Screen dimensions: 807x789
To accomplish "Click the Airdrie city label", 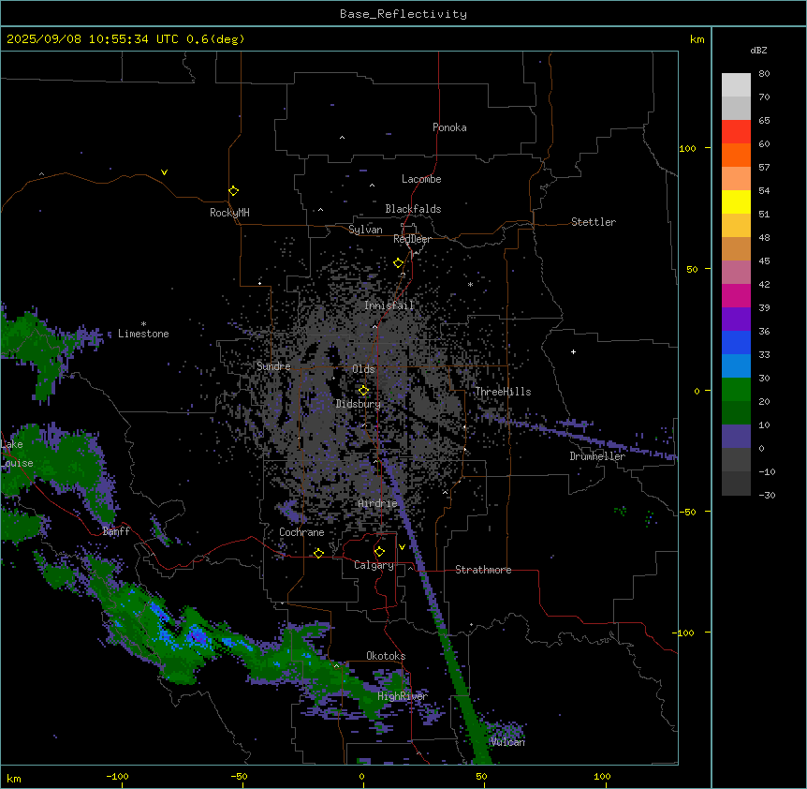I will point(378,503).
